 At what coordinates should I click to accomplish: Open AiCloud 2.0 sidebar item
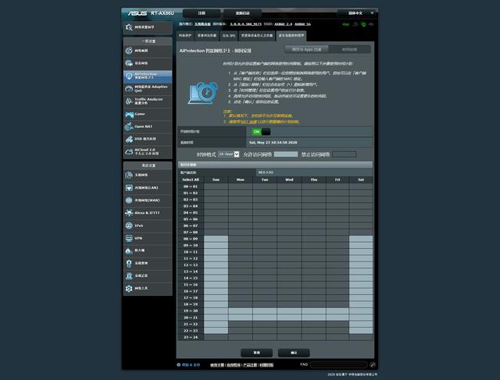coord(148,151)
